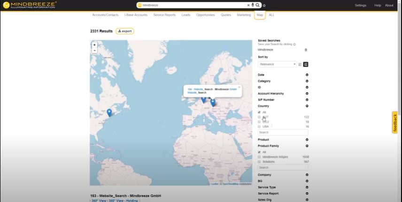Select the ALL tab
The image size is (402, 202).
(x=271, y=15)
